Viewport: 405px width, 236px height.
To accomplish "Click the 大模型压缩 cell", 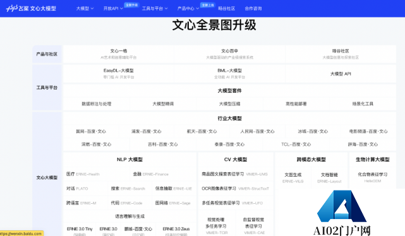I will point(229,104).
